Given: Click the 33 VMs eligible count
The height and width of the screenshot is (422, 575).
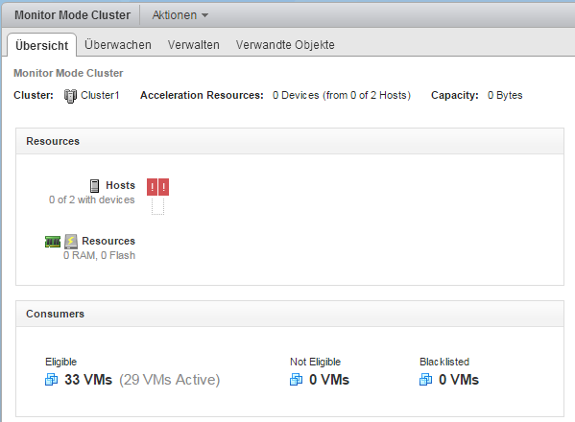Looking at the screenshot, I should (x=88, y=380).
